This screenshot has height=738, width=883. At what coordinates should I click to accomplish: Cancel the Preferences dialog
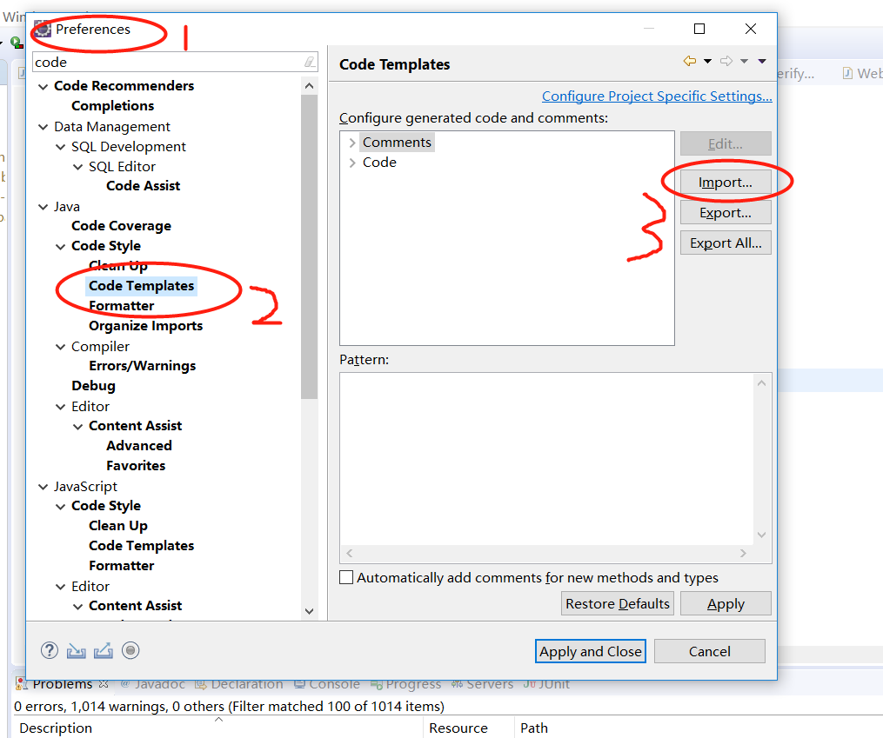tap(710, 651)
